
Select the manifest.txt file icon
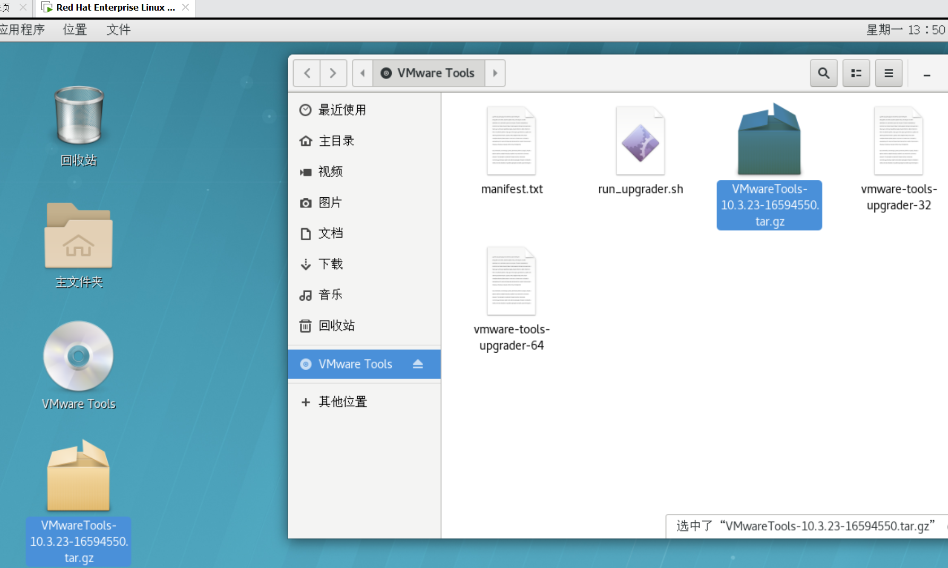pyautogui.click(x=511, y=141)
